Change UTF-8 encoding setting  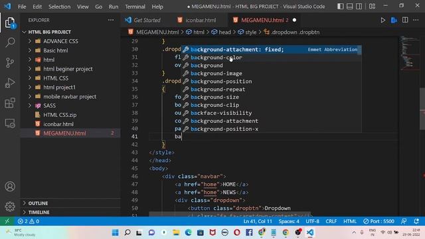coord(313,221)
